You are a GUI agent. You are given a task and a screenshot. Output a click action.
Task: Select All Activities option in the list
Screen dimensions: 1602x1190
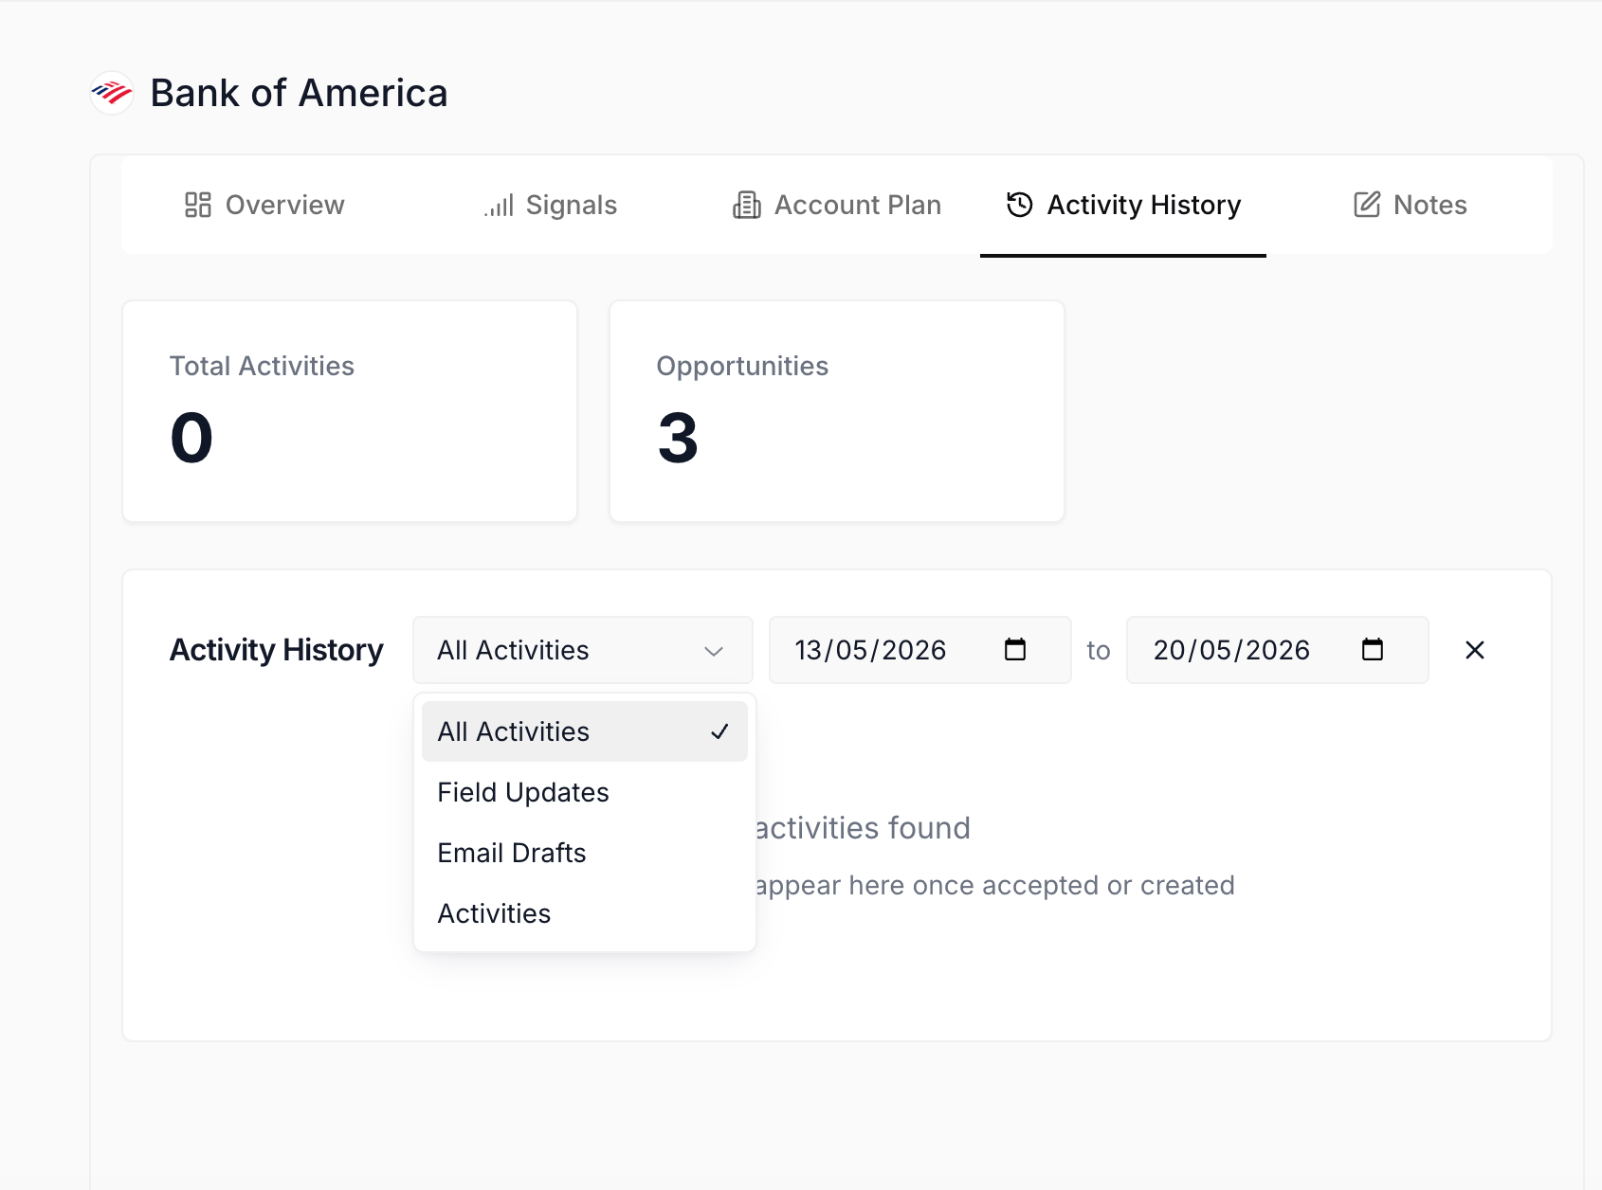pyautogui.click(x=585, y=731)
